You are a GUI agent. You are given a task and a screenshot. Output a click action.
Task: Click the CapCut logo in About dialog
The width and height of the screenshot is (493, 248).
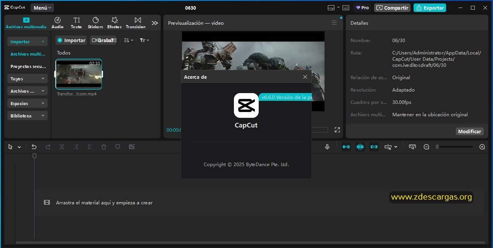click(246, 105)
